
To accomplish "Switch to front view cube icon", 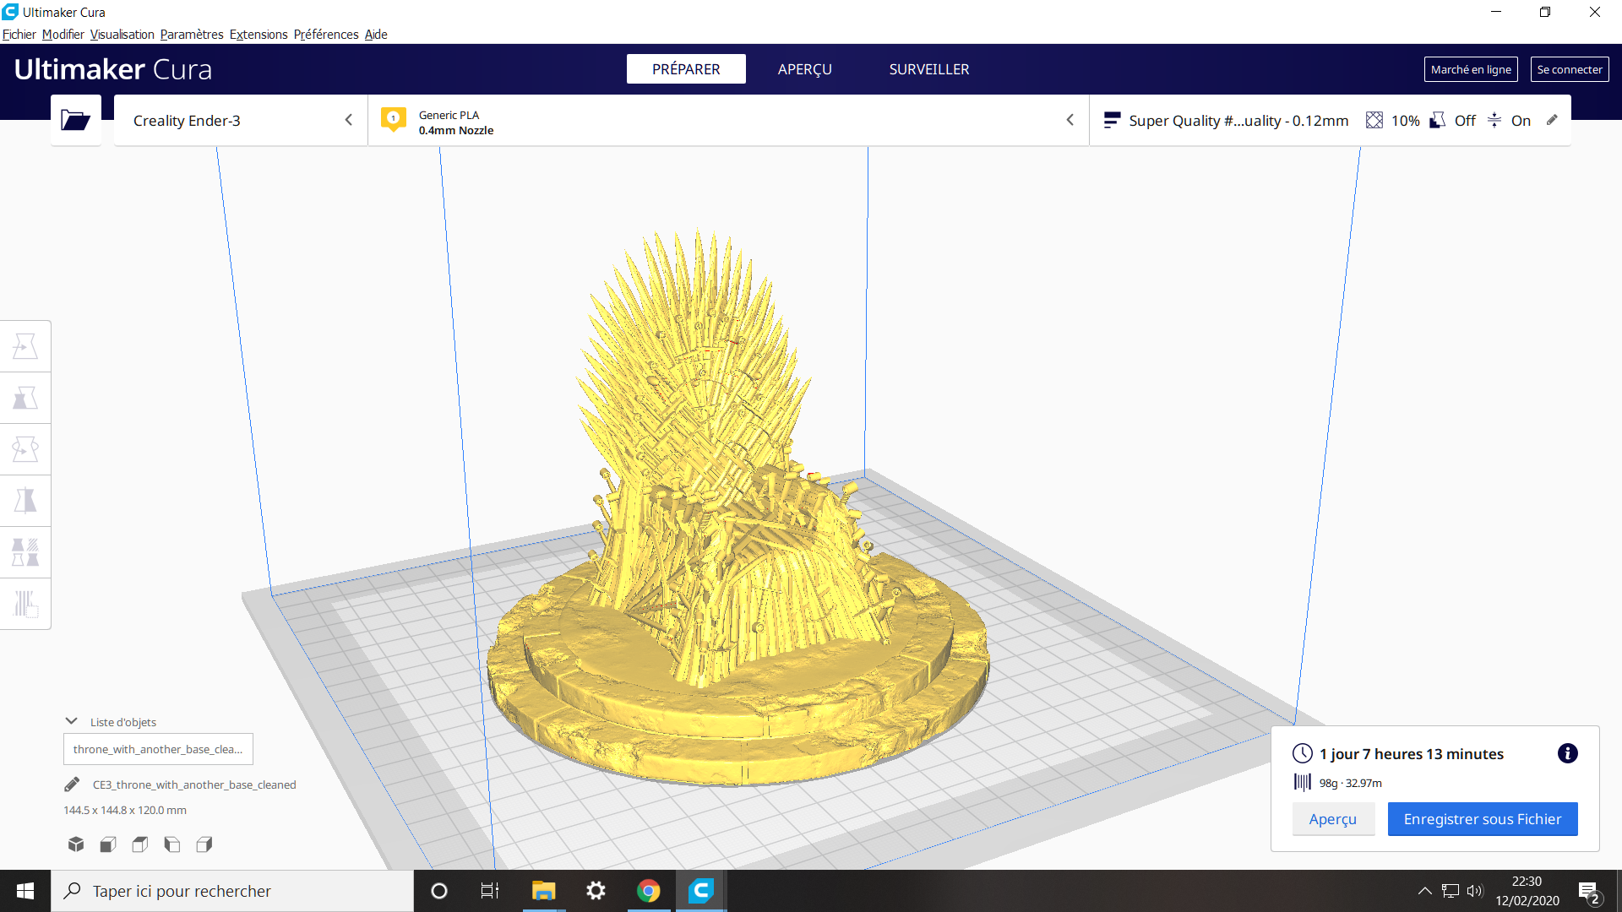I will 108,844.
